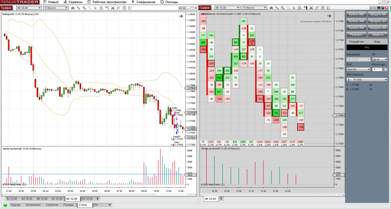Toggle Chart Trader icon in right chart
391x209 pixels.
point(305,8)
